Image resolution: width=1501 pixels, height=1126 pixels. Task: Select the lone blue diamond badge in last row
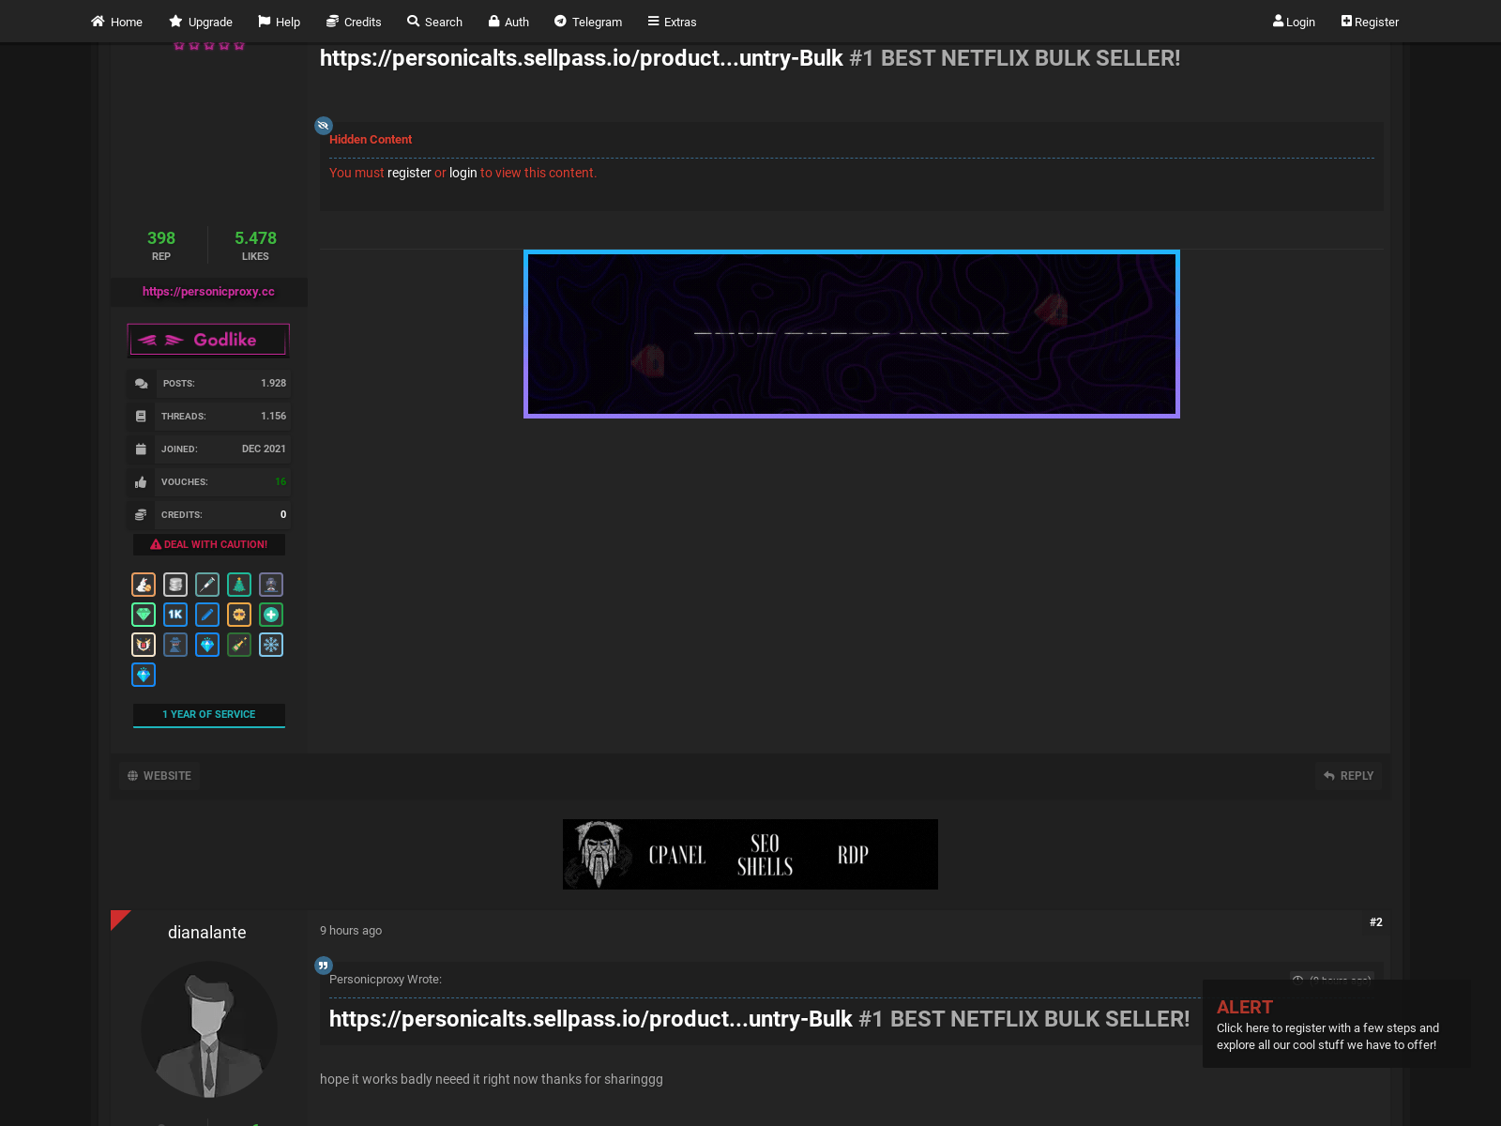coord(144,675)
